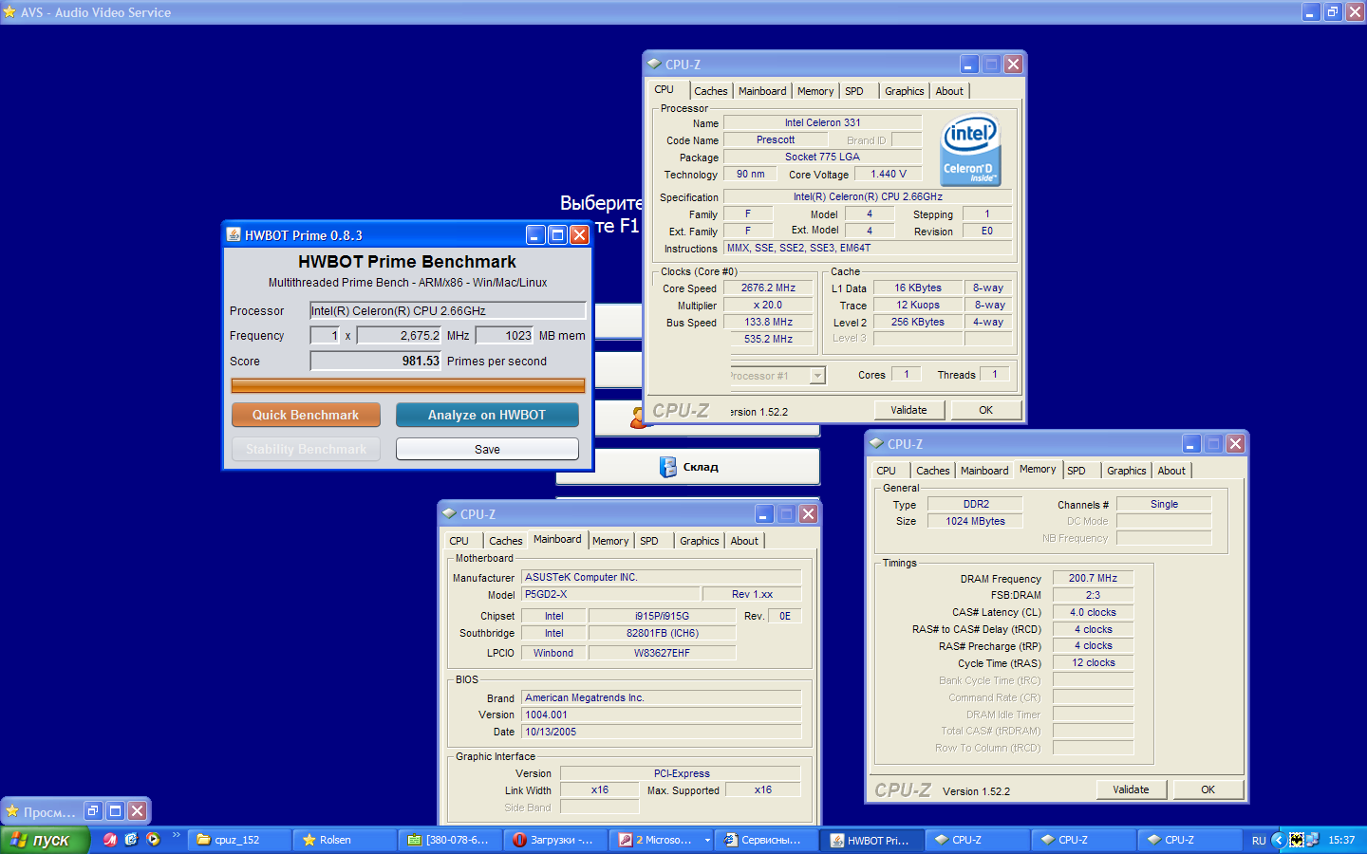The height and width of the screenshot is (854, 1367).
Task: Open Mainboard tab in top CPU-Z window
Action: 762,91
